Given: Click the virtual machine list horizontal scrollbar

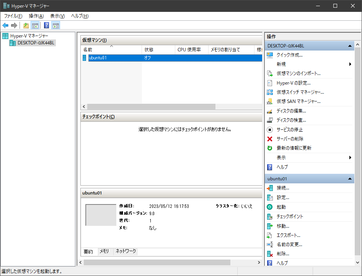Looking at the screenshot, I should pos(151,107).
